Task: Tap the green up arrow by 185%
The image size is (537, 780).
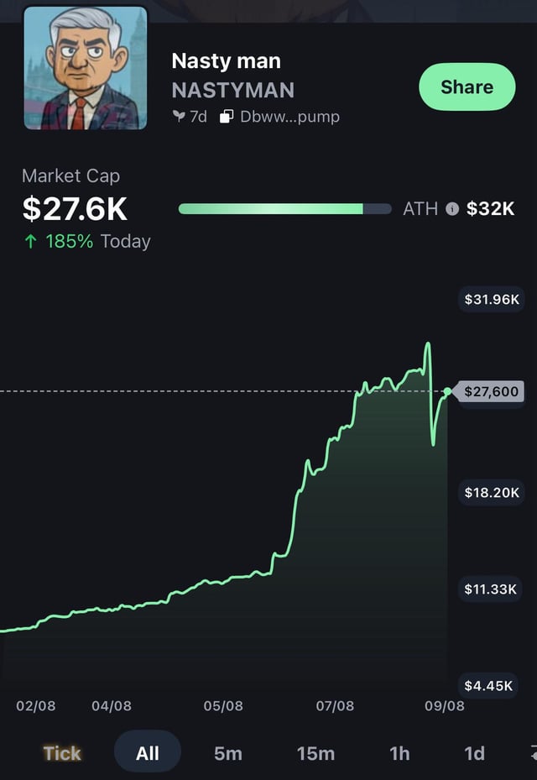Action: point(31,242)
